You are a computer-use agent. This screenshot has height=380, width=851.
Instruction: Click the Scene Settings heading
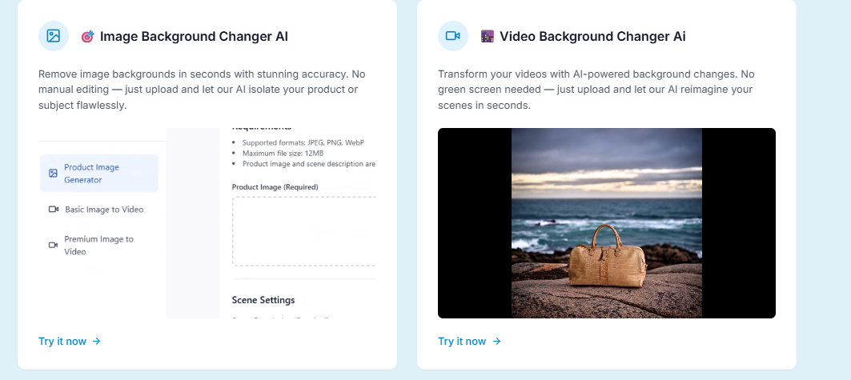coord(263,300)
